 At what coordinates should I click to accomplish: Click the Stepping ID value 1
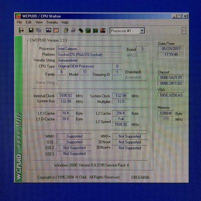coord(117,72)
